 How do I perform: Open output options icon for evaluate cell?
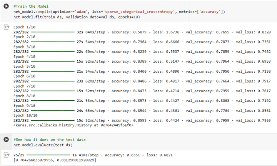(x=6, y=154)
